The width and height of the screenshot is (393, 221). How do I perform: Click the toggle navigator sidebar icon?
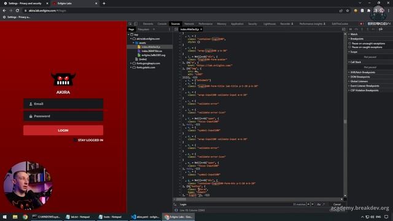(176, 29)
